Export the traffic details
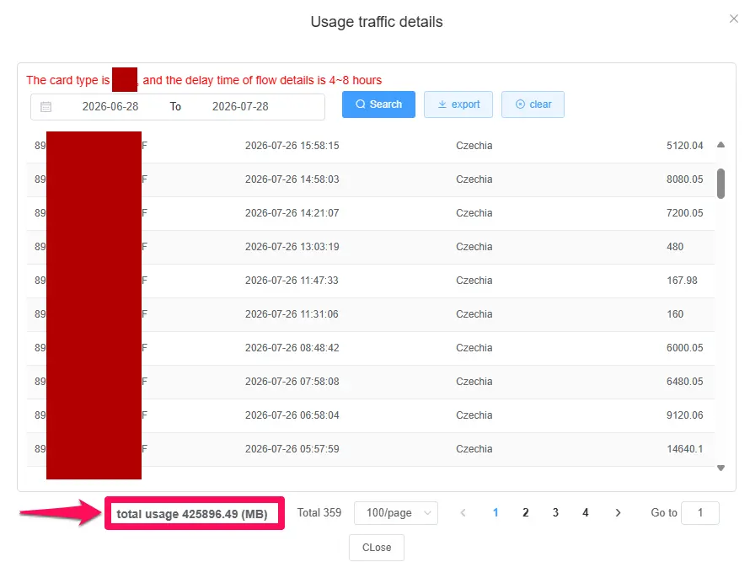750x562 pixels. click(458, 104)
